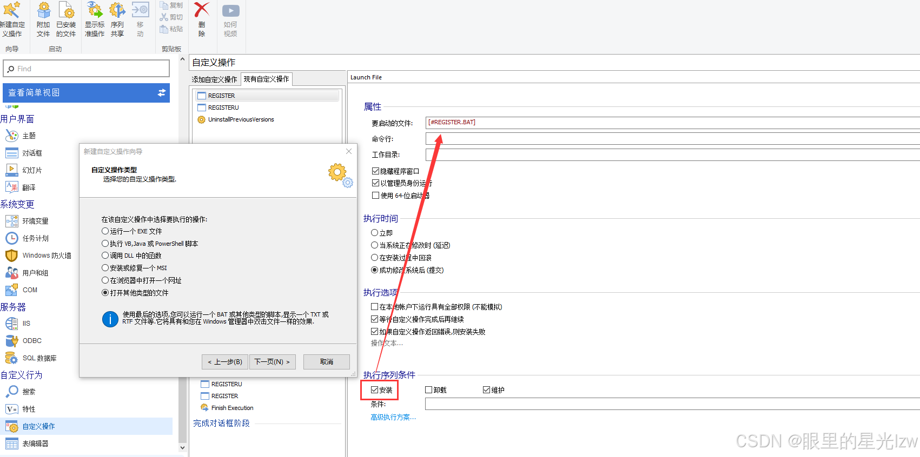Open the 如何视频 help video icon
Viewport: 920px width, 457px height.
230,11
